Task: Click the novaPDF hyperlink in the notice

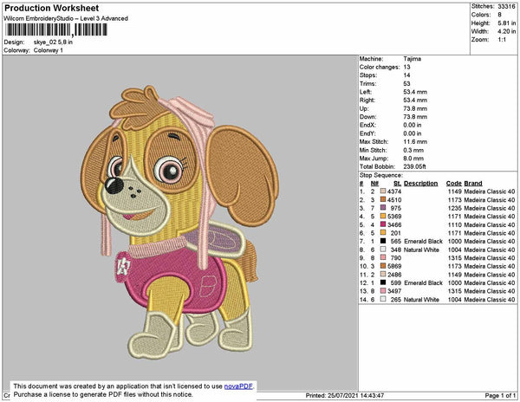Action: tap(238, 386)
